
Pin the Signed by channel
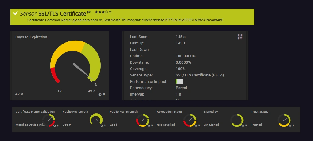pos(246,126)
